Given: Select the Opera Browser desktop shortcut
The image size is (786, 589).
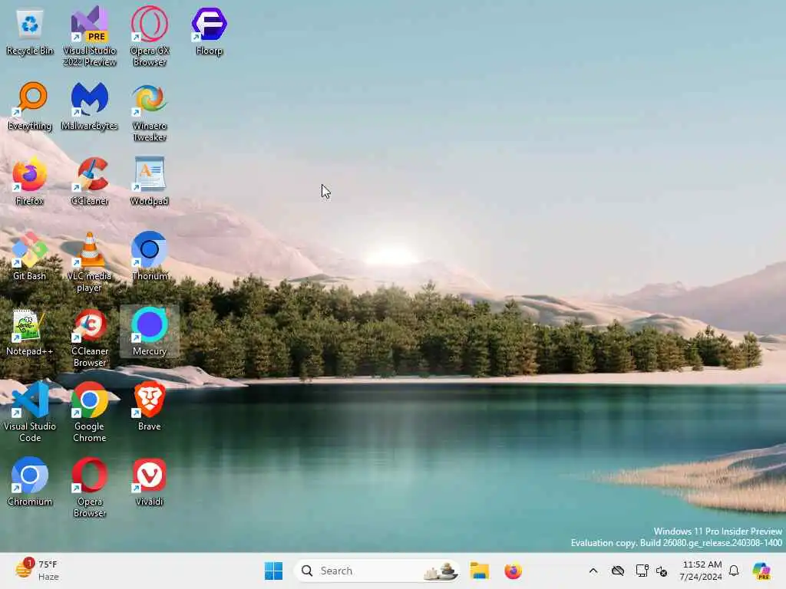Looking at the screenshot, I should click(x=89, y=488).
